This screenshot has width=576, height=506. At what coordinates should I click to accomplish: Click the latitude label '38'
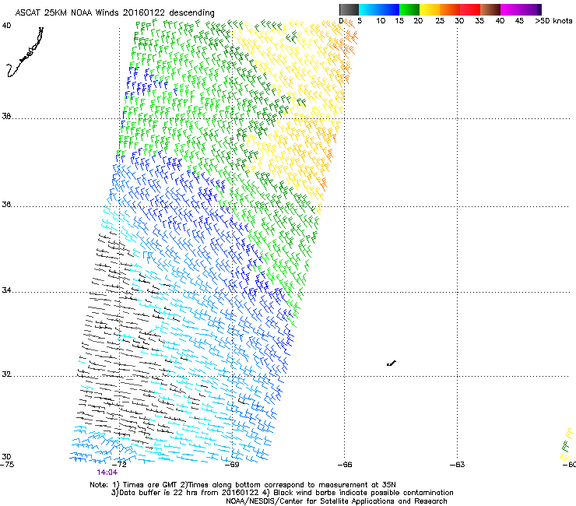point(6,117)
